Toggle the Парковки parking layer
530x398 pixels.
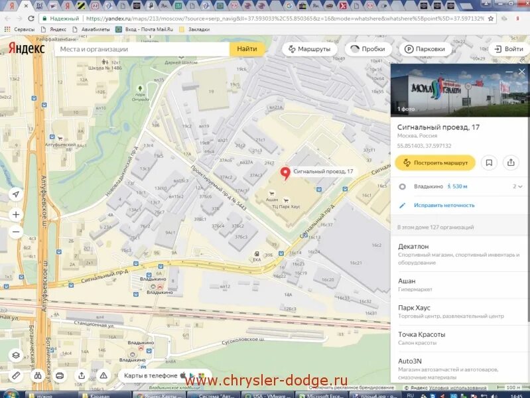(425, 49)
